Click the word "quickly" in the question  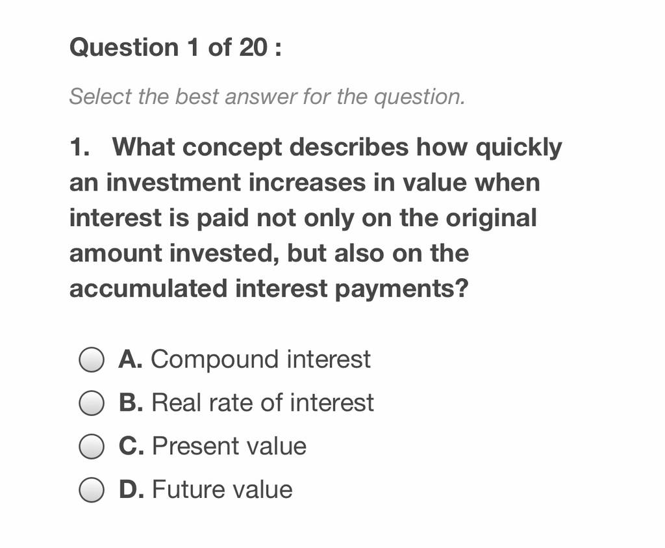tap(519, 148)
